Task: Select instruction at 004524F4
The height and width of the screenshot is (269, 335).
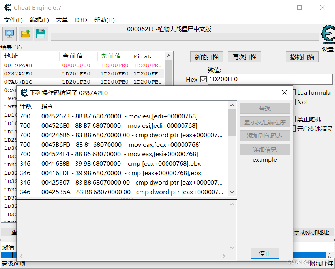Action: coord(123,154)
